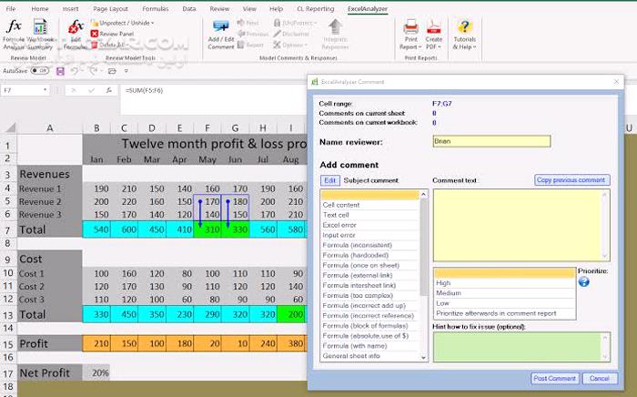Click the Save icon in quick access toolbar
This screenshot has height=397, width=637.
click(60, 71)
